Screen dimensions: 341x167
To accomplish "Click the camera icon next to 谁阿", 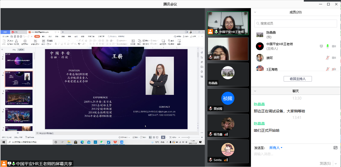I will click(x=334, y=58).
